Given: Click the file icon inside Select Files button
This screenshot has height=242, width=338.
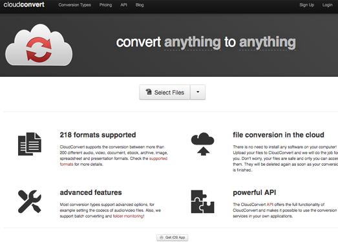Looking at the screenshot, I should click(149, 92).
